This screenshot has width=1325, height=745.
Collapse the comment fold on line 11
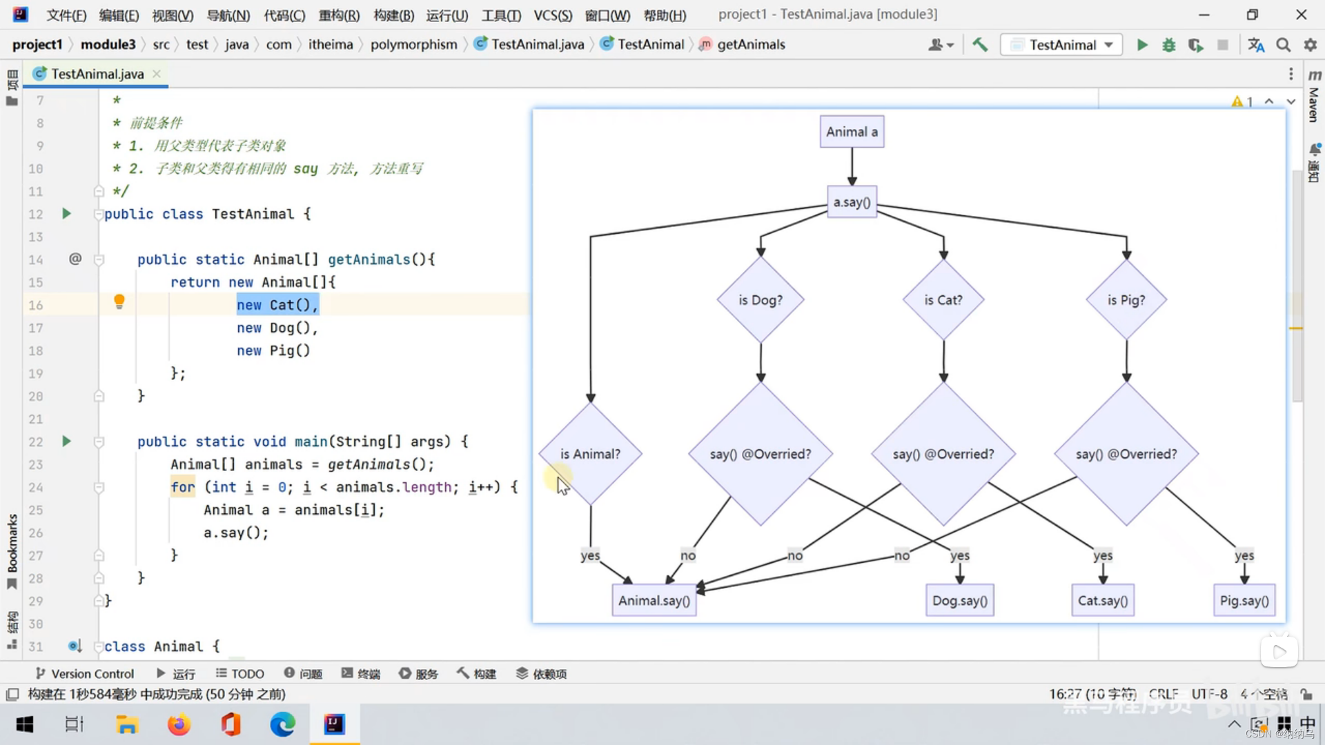(99, 191)
